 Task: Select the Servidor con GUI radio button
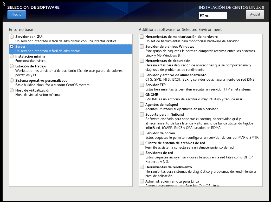(x=12, y=37)
